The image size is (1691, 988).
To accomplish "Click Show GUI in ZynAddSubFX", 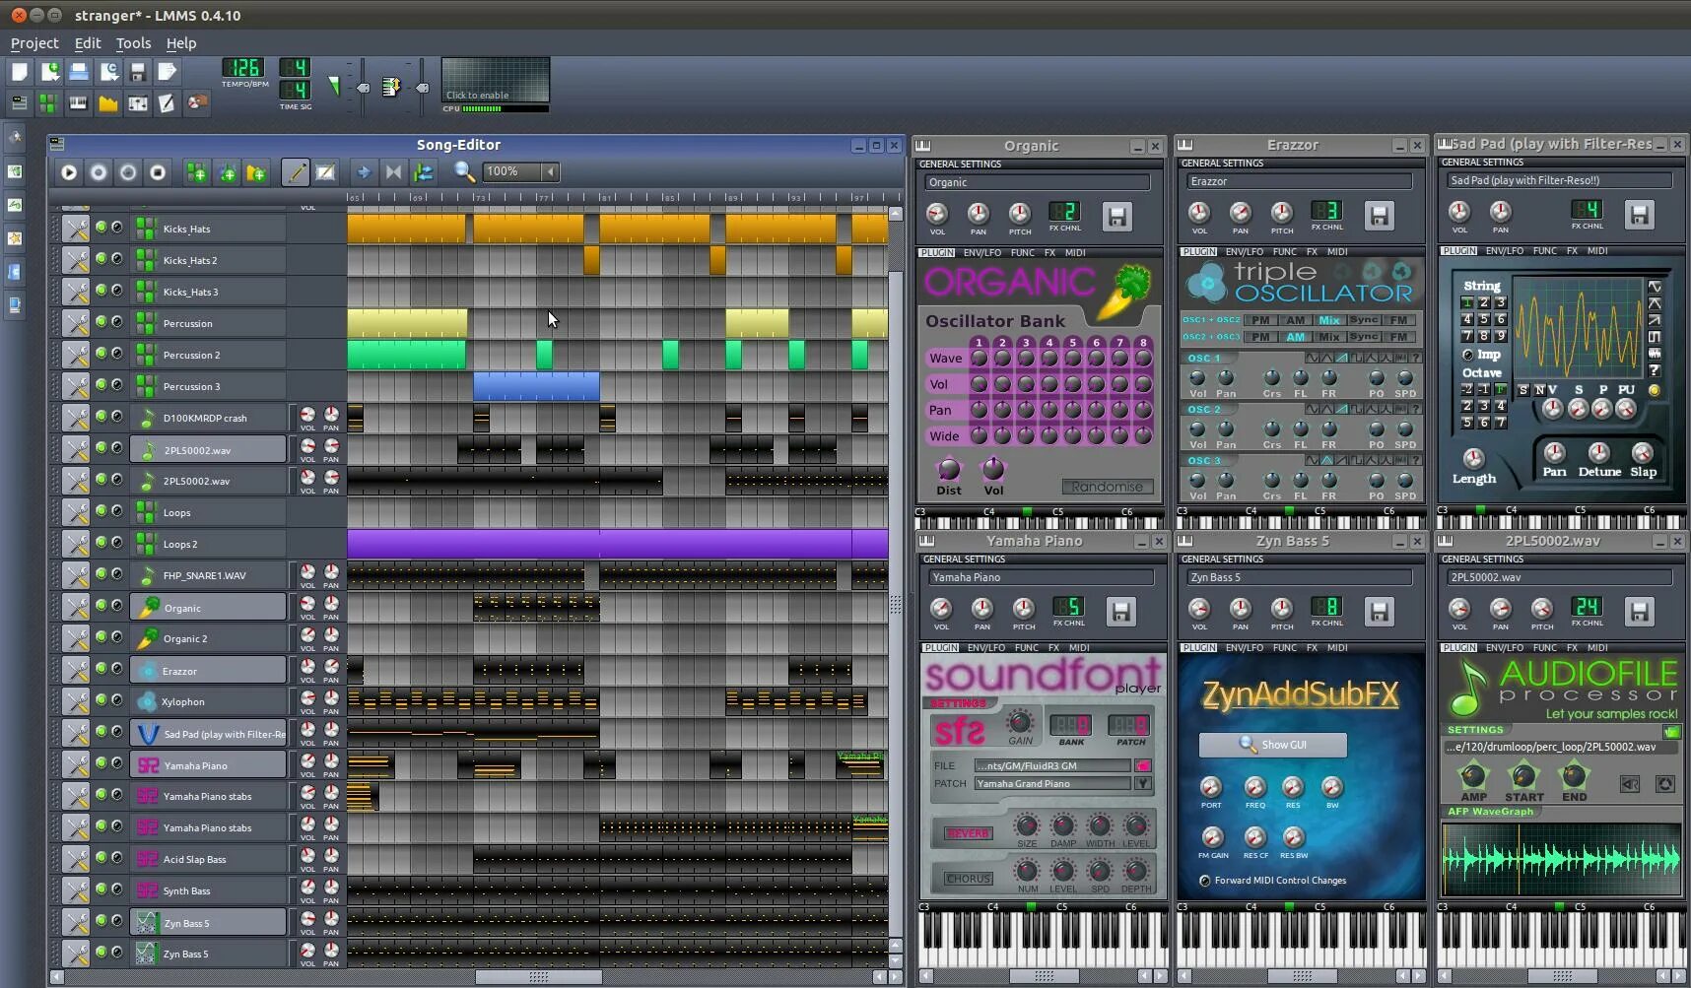I will point(1273,745).
